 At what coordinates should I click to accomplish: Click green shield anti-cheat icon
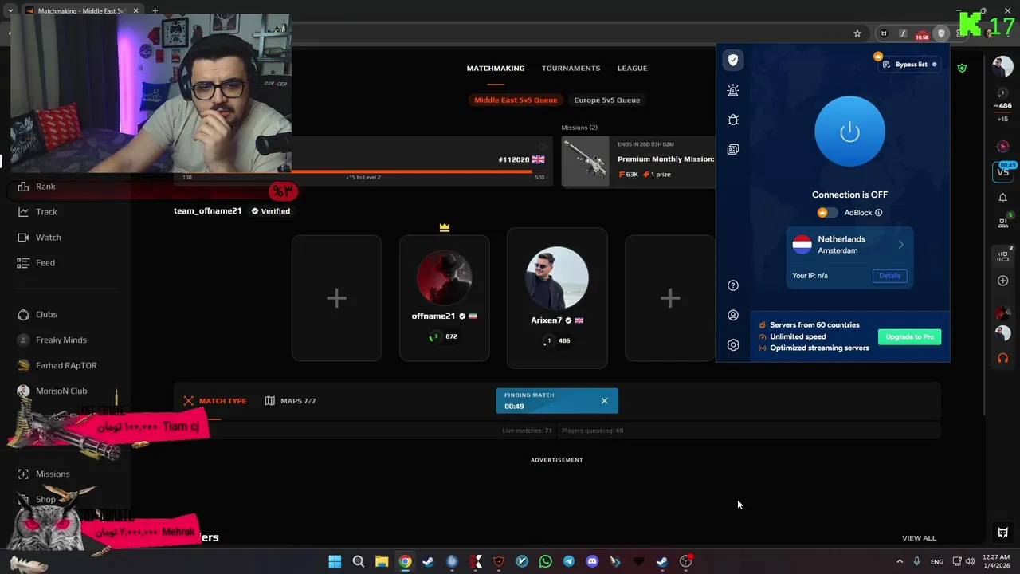[962, 68]
